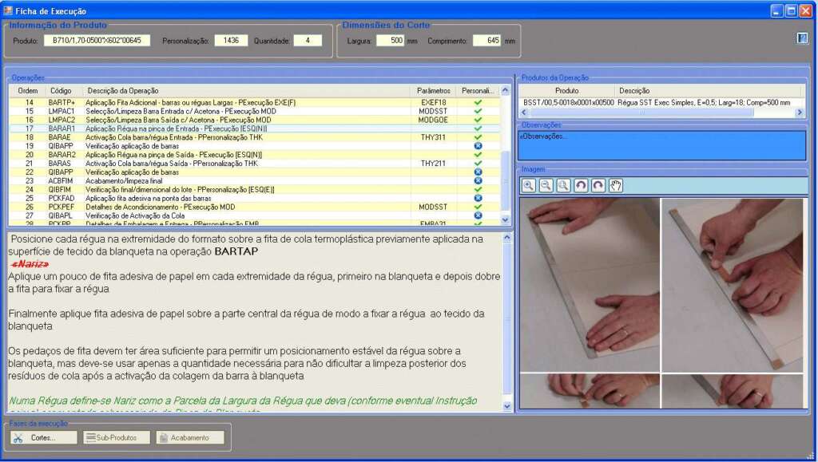This screenshot has height=462, width=818.
Task: Click the green check icon on row 16 LMPAC2
Action: [x=478, y=120]
